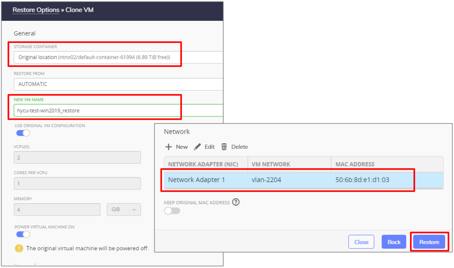Click the Close button
The width and height of the screenshot is (454, 268).
(361, 242)
